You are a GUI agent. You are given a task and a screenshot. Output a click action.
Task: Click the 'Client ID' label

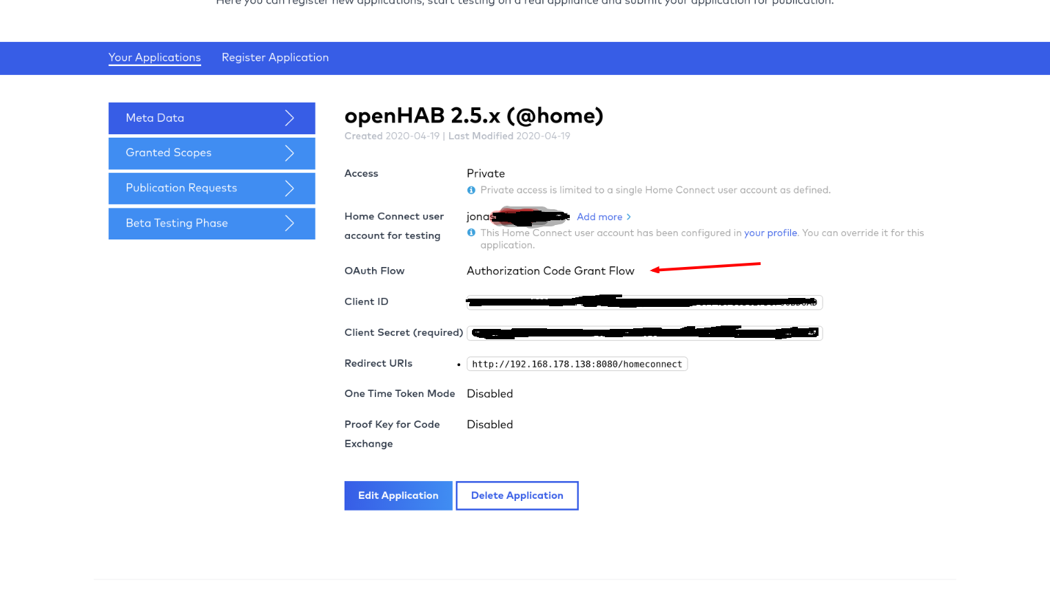click(x=367, y=302)
